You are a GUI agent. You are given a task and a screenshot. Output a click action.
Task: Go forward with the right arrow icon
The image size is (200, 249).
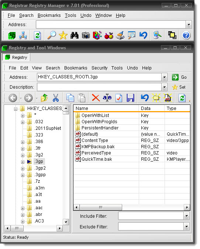tap(28, 98)
